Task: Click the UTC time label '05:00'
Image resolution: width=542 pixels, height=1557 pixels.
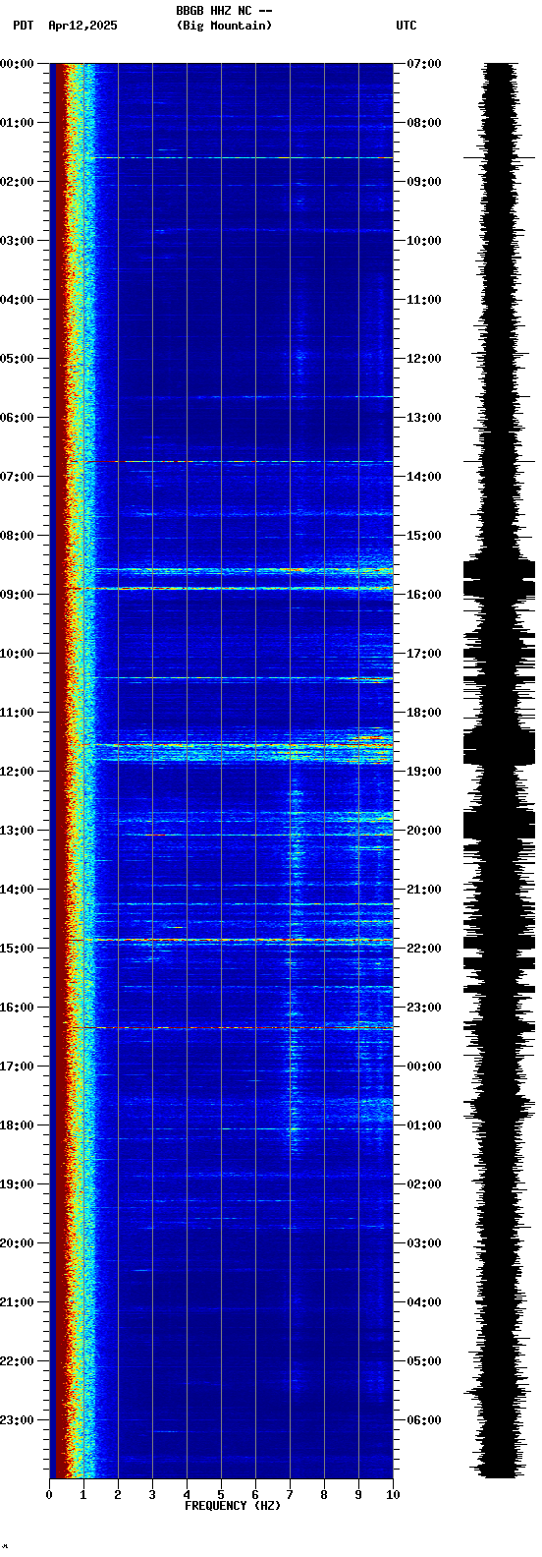Action: pyautogui.click(x=424, y=1361)
